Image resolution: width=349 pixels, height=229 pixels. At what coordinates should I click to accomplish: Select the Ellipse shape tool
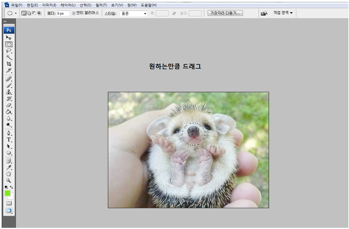point(9,153)
